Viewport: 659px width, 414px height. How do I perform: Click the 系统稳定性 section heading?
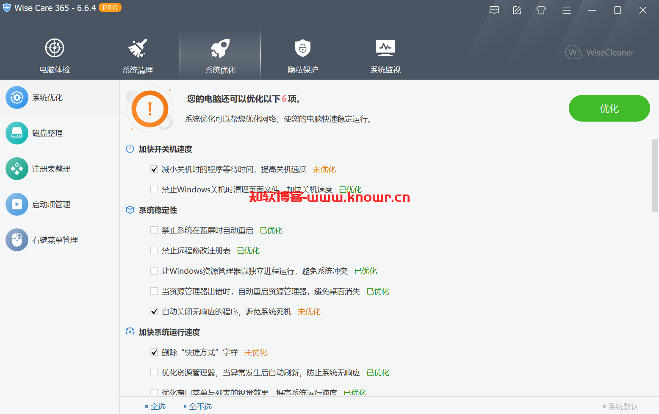coord(158,210)
